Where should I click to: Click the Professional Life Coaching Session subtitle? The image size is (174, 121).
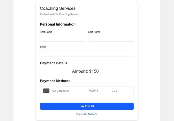[x=59, y=14]
